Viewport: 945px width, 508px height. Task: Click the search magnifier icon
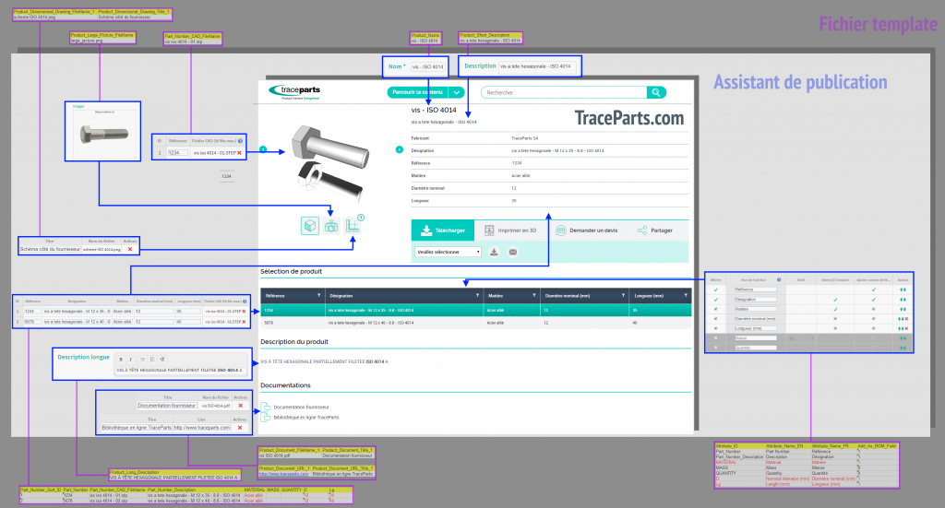655,92
